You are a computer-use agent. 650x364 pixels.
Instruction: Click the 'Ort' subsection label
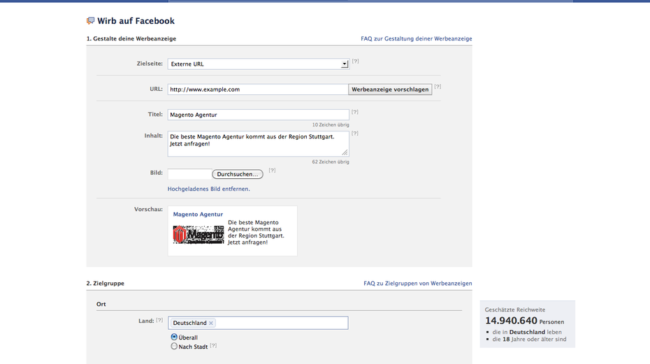(x=101, y=304)
